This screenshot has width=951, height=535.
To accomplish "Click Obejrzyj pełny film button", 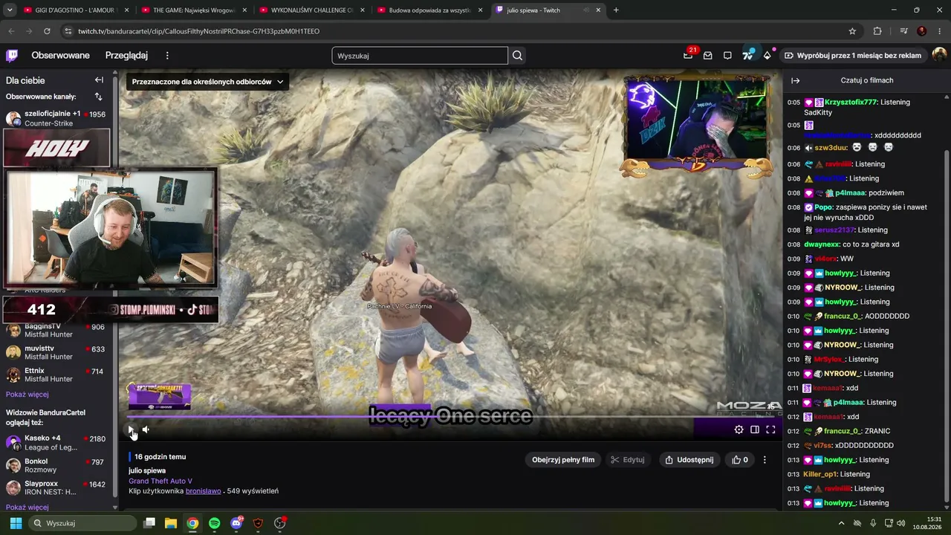I will pos(563,460).
